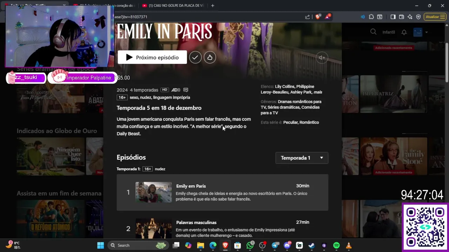This screenshot has height=252, width=449.
Task: Click cast member Ashley Park
Action: (x=301, y=92)
